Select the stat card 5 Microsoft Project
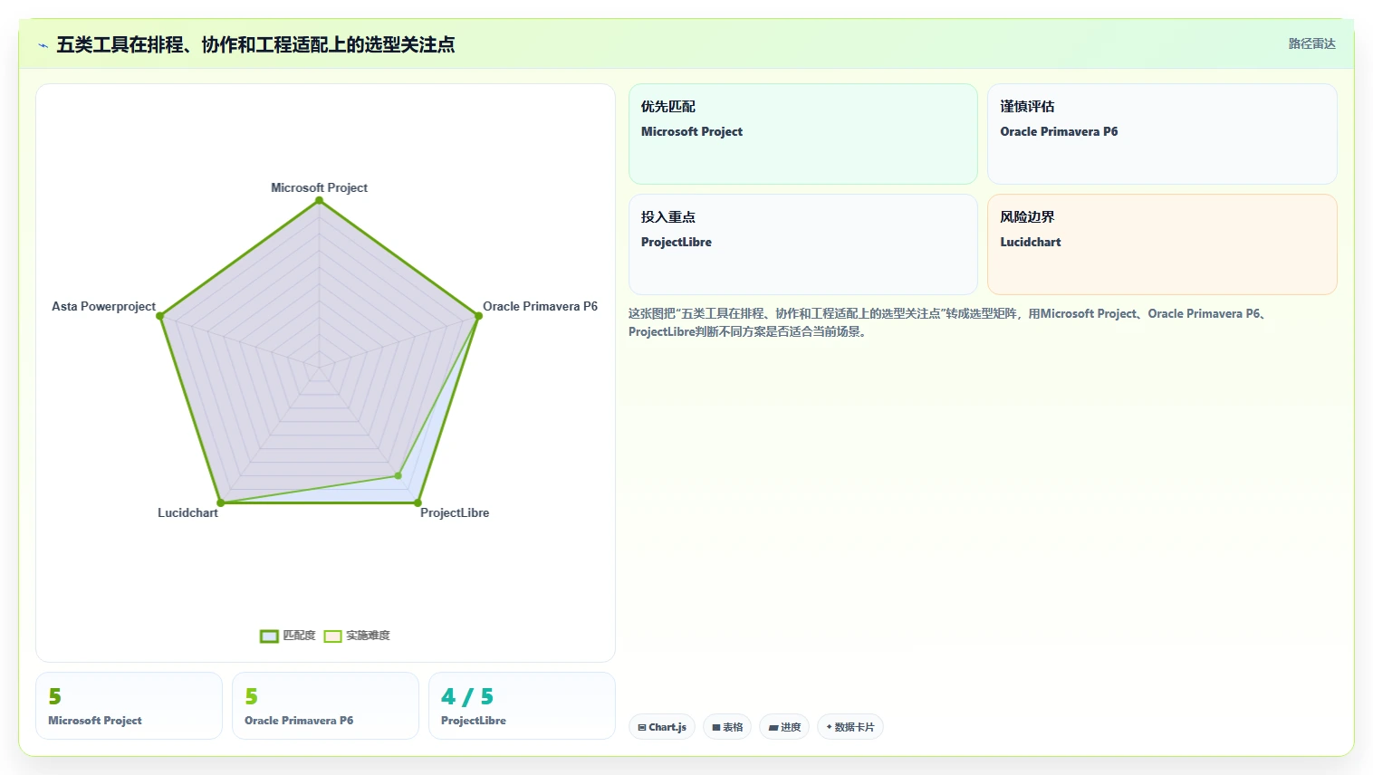Image resolution: width=1373 pixels, height=775 pixels. coord(130,706)
